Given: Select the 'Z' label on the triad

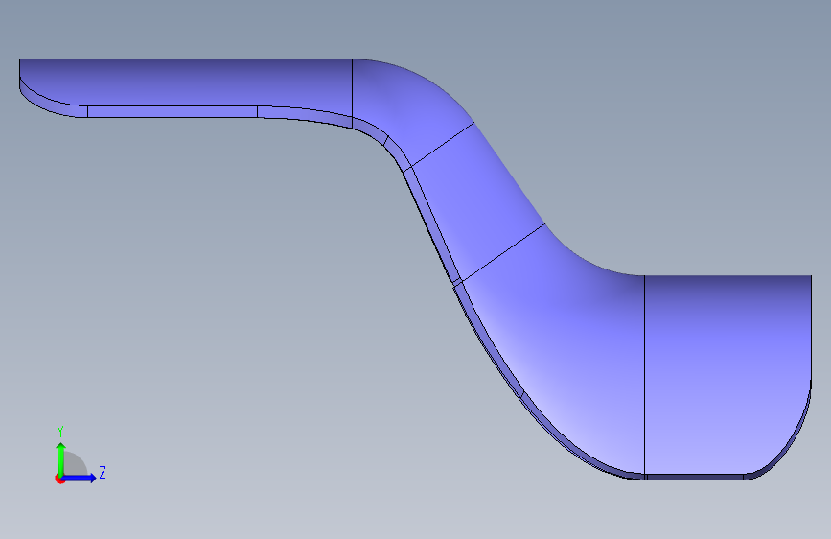Looking at the screenshot, I should 103,472.
